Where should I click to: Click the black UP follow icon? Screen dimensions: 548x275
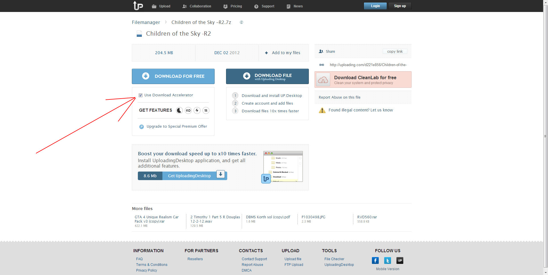pos(400,260)
